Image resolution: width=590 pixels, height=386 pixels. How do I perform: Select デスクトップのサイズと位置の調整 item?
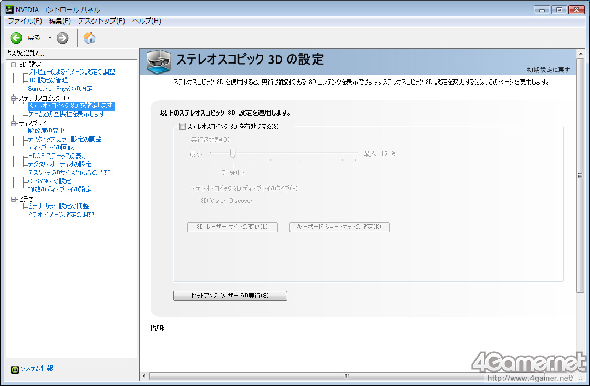[x=69, y=173]
